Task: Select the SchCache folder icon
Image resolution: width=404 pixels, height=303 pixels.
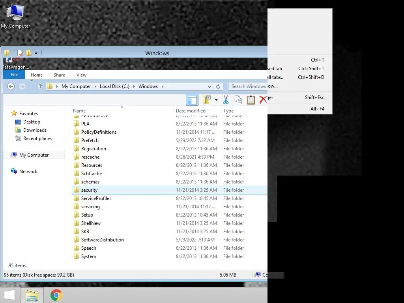Action: 76,174
